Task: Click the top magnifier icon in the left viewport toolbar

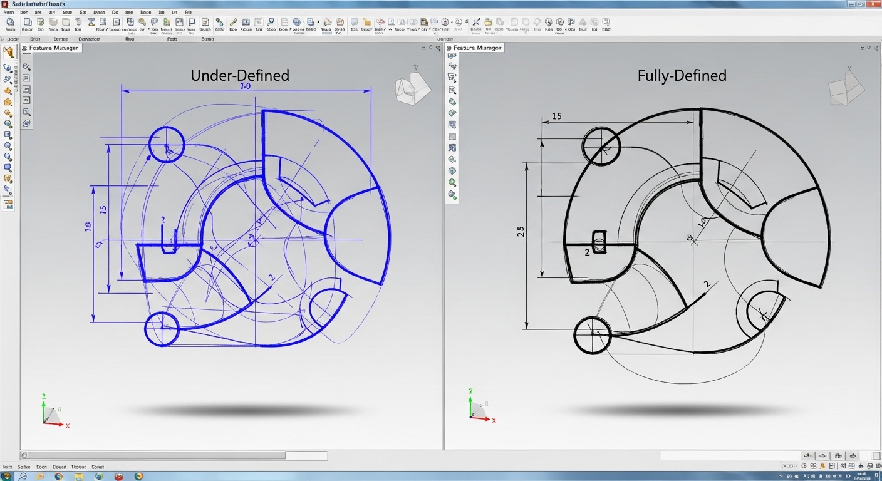Action: pos(27,66)
